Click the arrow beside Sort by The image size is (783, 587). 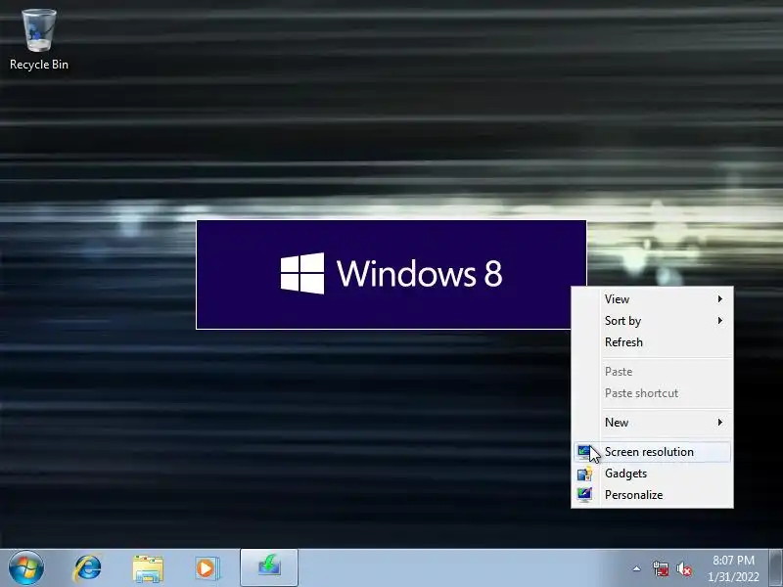[720, 321]
